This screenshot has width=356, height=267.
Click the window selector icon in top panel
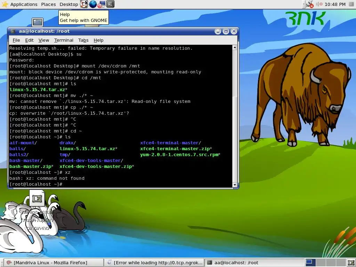351,4
